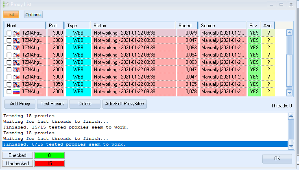Click the Not working status in the Russian flag row

[134, 92]
